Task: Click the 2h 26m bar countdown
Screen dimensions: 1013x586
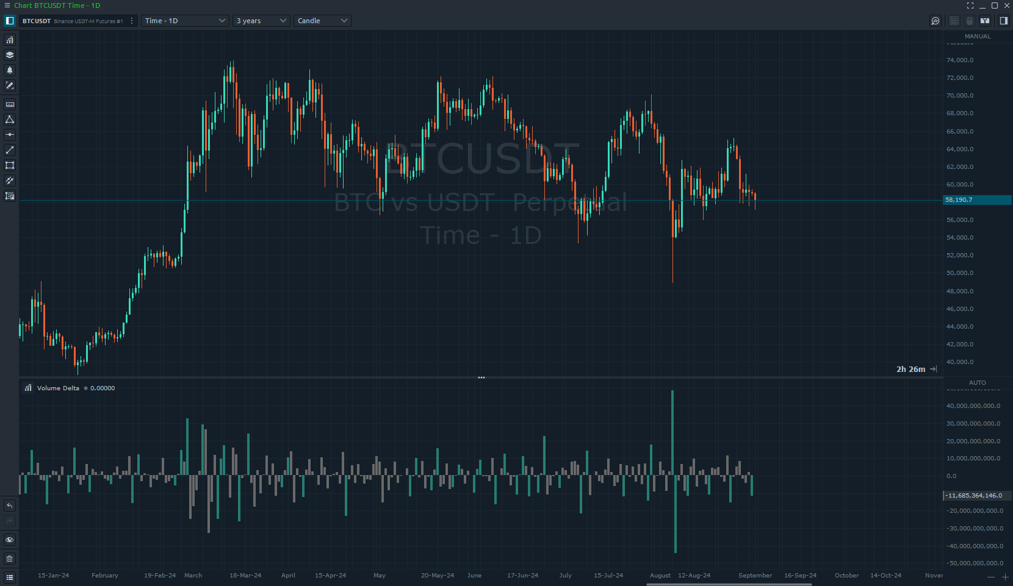Action: coord(910,369)
